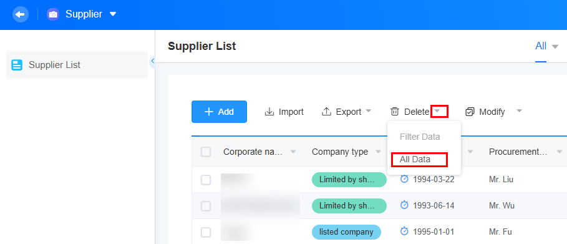Open the Company type column filter arrow
This screenshot has height=244, width=567.
click(x=378, y=152)
